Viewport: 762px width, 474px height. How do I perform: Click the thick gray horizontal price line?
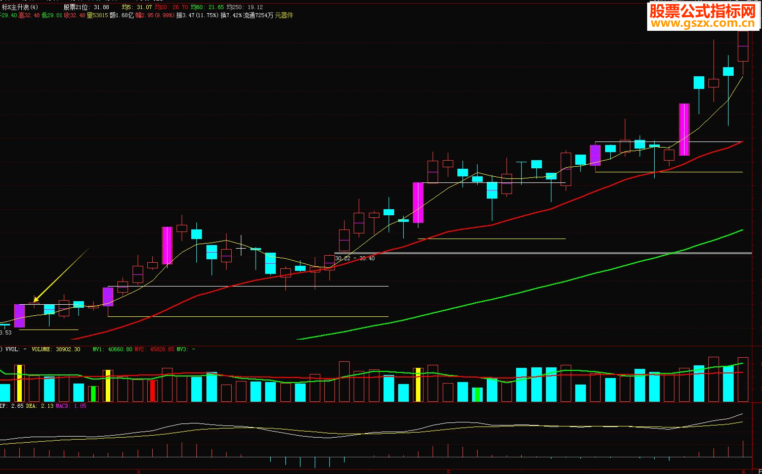pyautogui.click(x=543, y=253)
